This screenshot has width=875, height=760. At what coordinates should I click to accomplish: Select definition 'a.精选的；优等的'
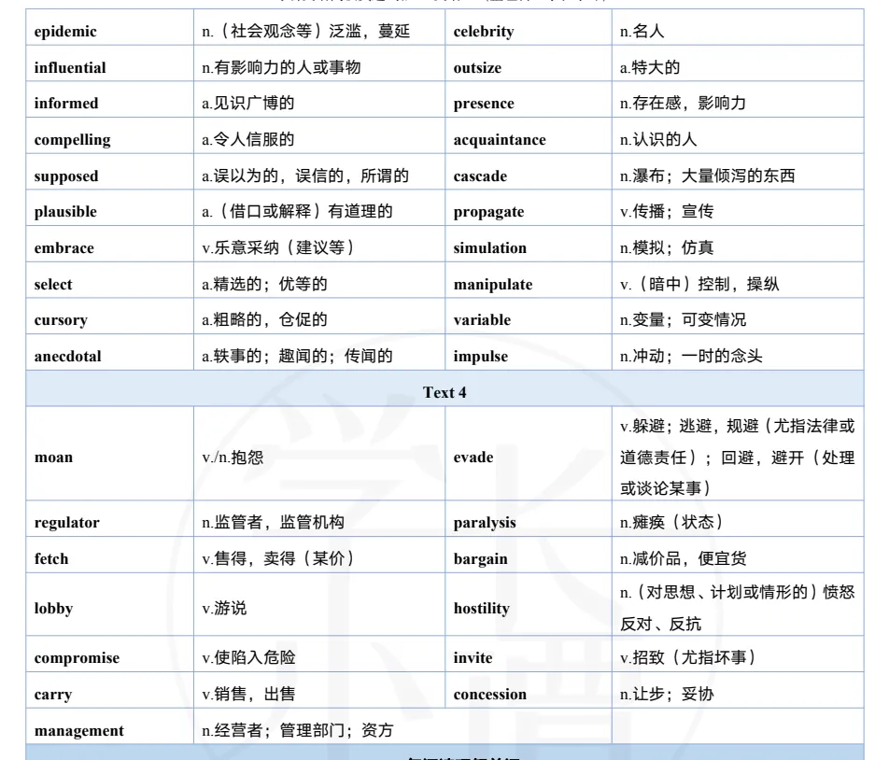coord(264,284)
